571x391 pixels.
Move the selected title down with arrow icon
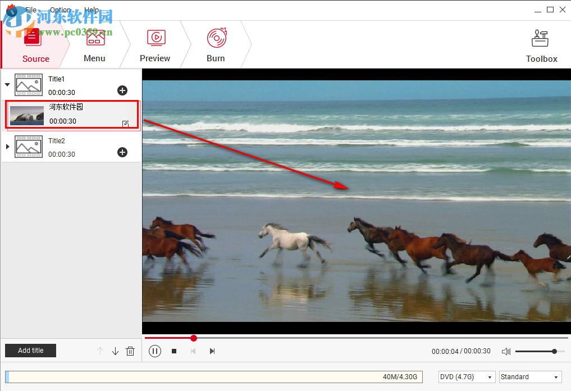[x=115, y=351]
